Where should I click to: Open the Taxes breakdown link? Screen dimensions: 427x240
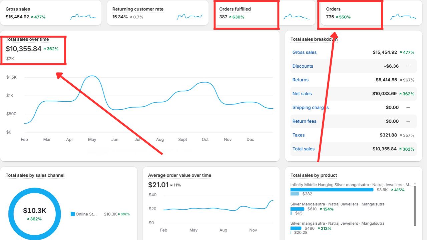pyautogui.click(x=299, y=135)
